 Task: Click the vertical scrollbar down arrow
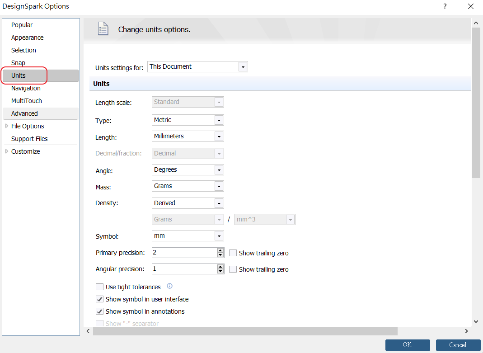476,321
